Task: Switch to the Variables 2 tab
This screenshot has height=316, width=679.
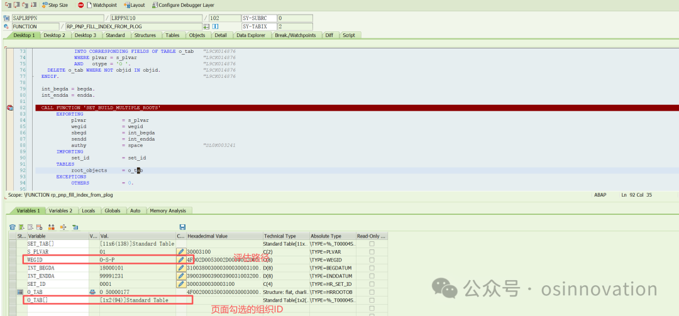Action: 60,211
